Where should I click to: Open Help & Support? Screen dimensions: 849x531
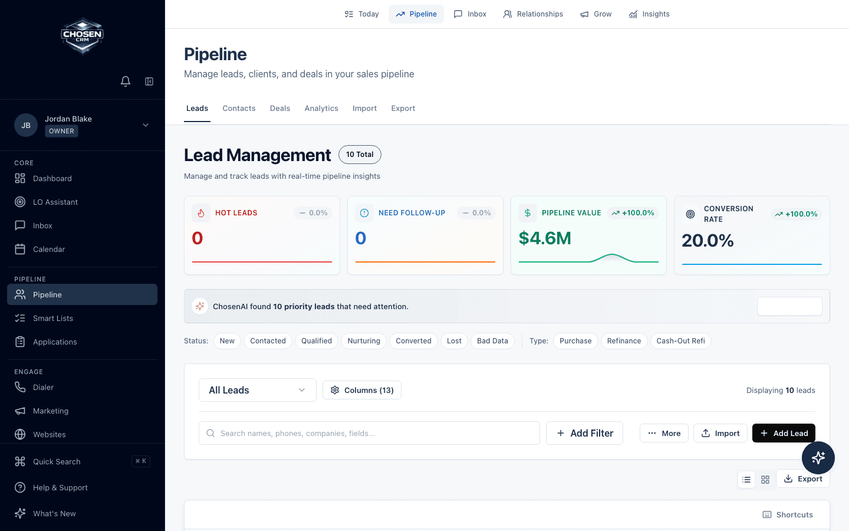point(83,487)
